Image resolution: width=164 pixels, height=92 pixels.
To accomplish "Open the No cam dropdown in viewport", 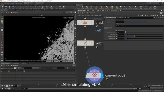I will point(71,18).
